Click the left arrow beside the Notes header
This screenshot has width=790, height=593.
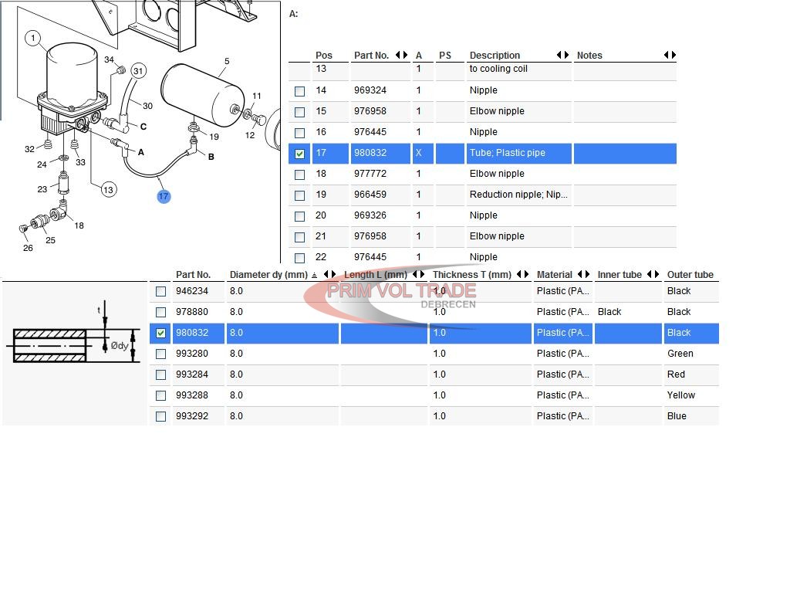click(666, 55)
